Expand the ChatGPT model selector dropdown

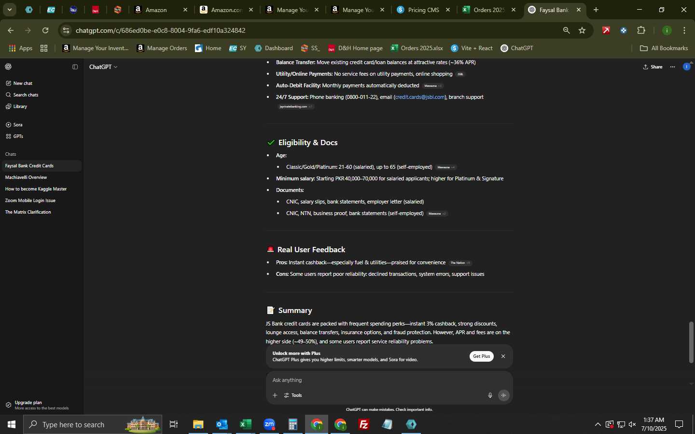[103, 67]
